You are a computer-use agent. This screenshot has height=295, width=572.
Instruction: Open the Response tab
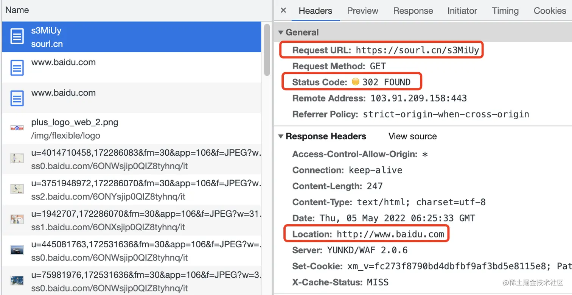click(413, 11)
